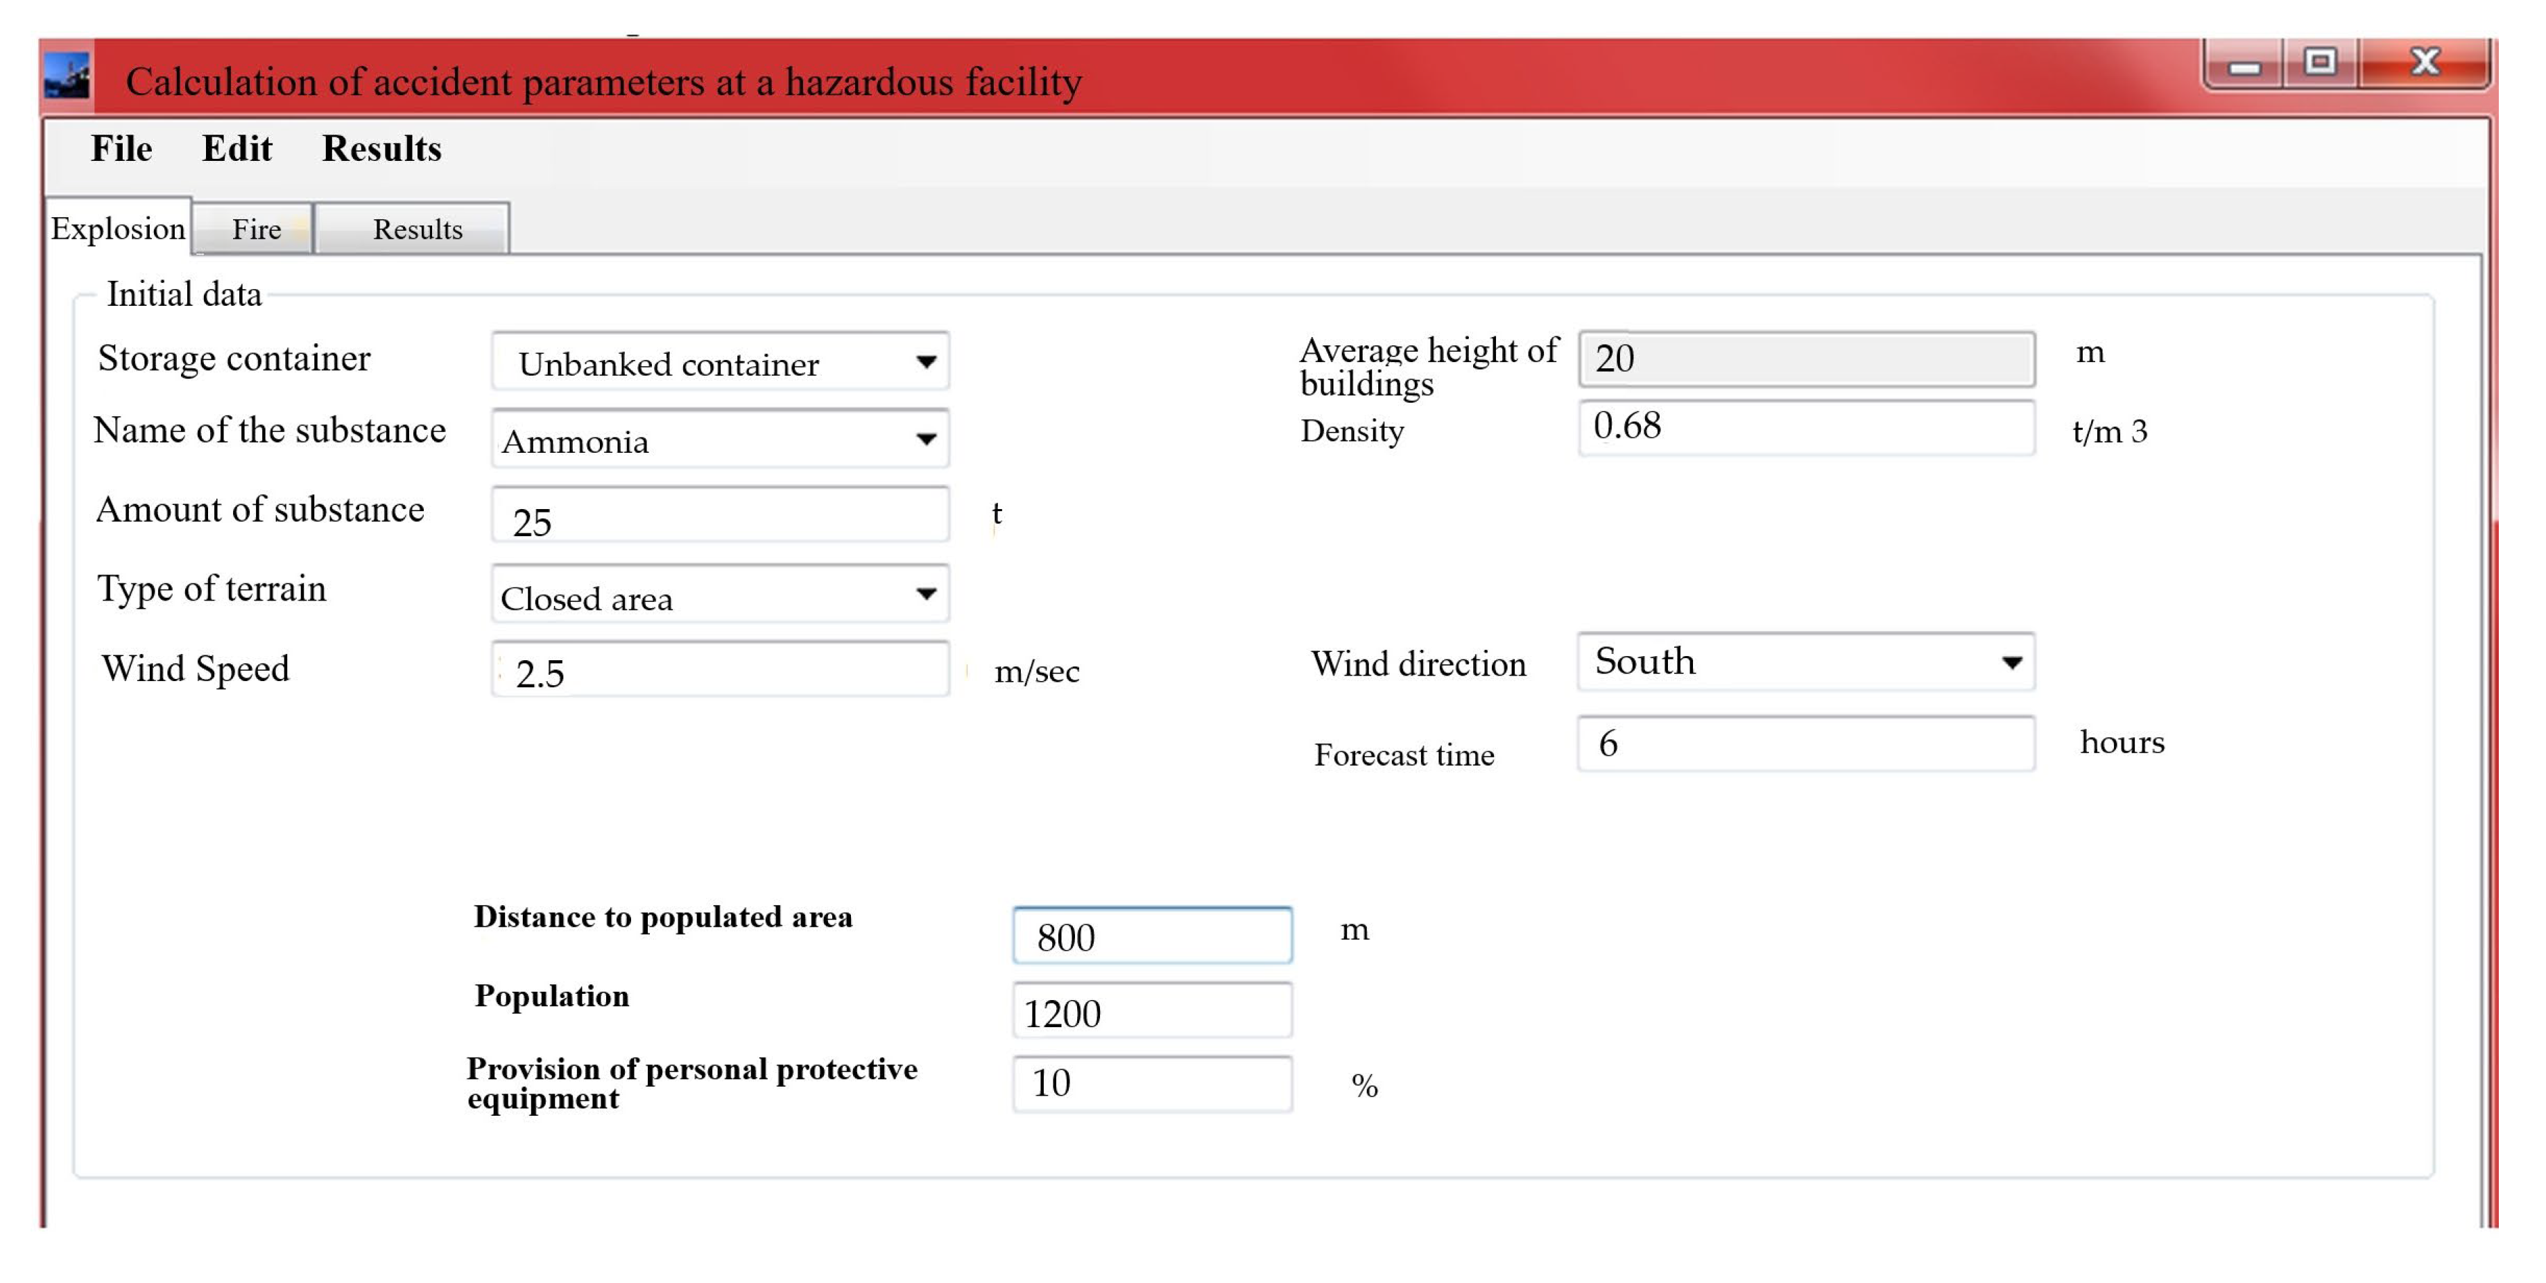Screen dimensions: 2546x1283
Task: Maximize the application window
Action: [2320, 63]
